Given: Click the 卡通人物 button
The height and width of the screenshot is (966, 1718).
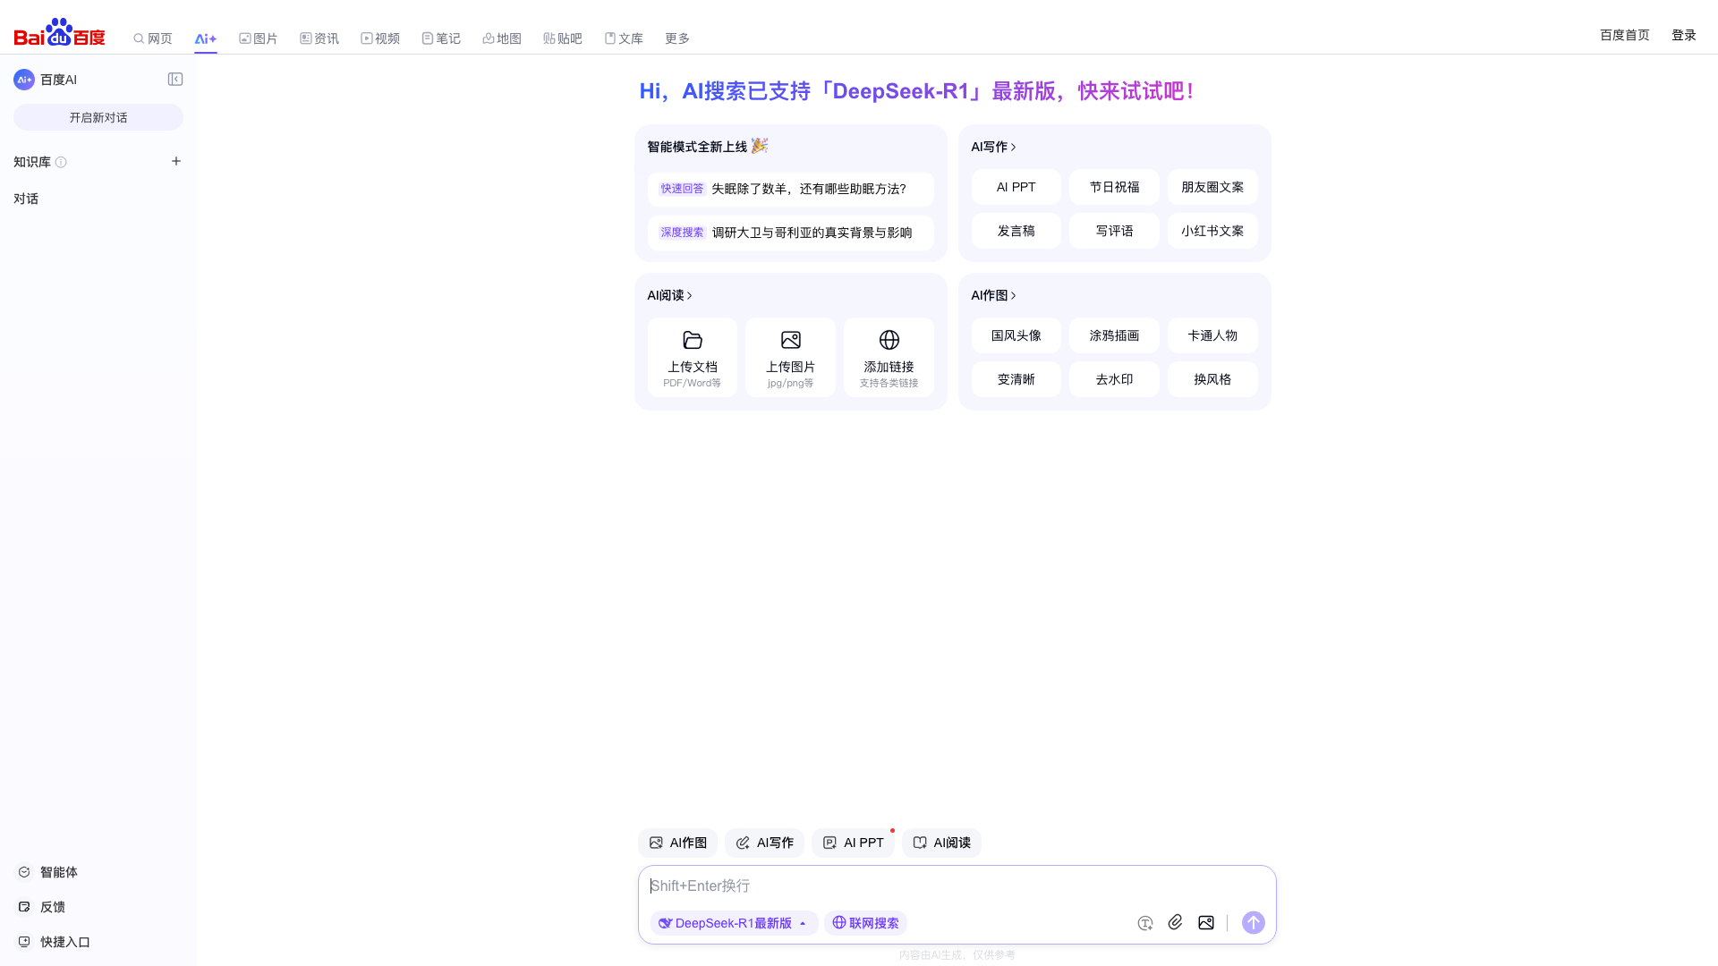Looking at the screenshot, I should pos(1212,335).
